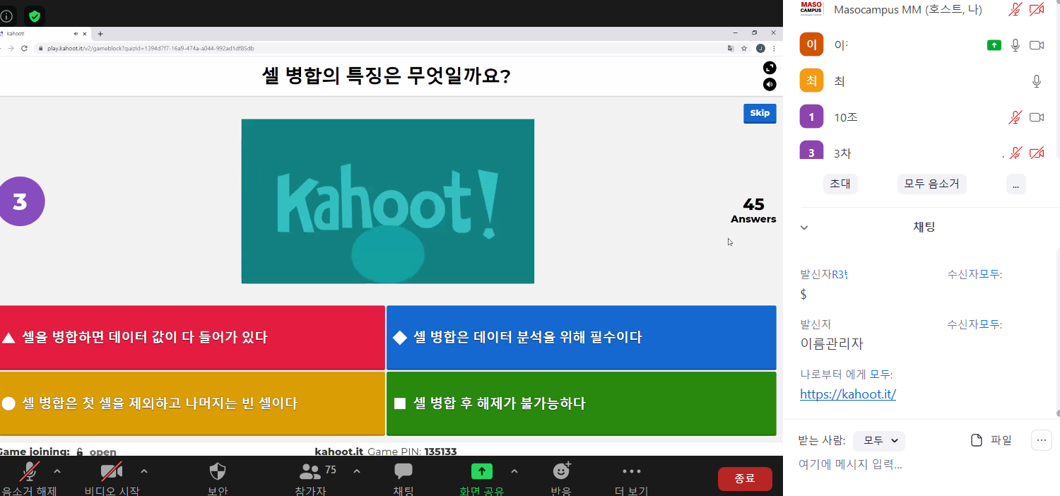Click Kahoot fullscreen icon beside question title

[770, 68]
